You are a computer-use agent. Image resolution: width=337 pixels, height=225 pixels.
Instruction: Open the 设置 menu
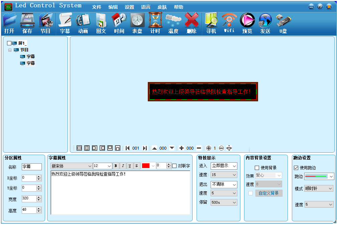[x=129, y=7]
